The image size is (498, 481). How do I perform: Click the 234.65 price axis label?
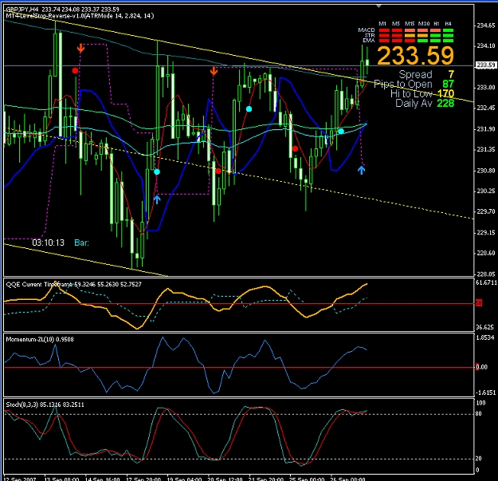point(485,26)
